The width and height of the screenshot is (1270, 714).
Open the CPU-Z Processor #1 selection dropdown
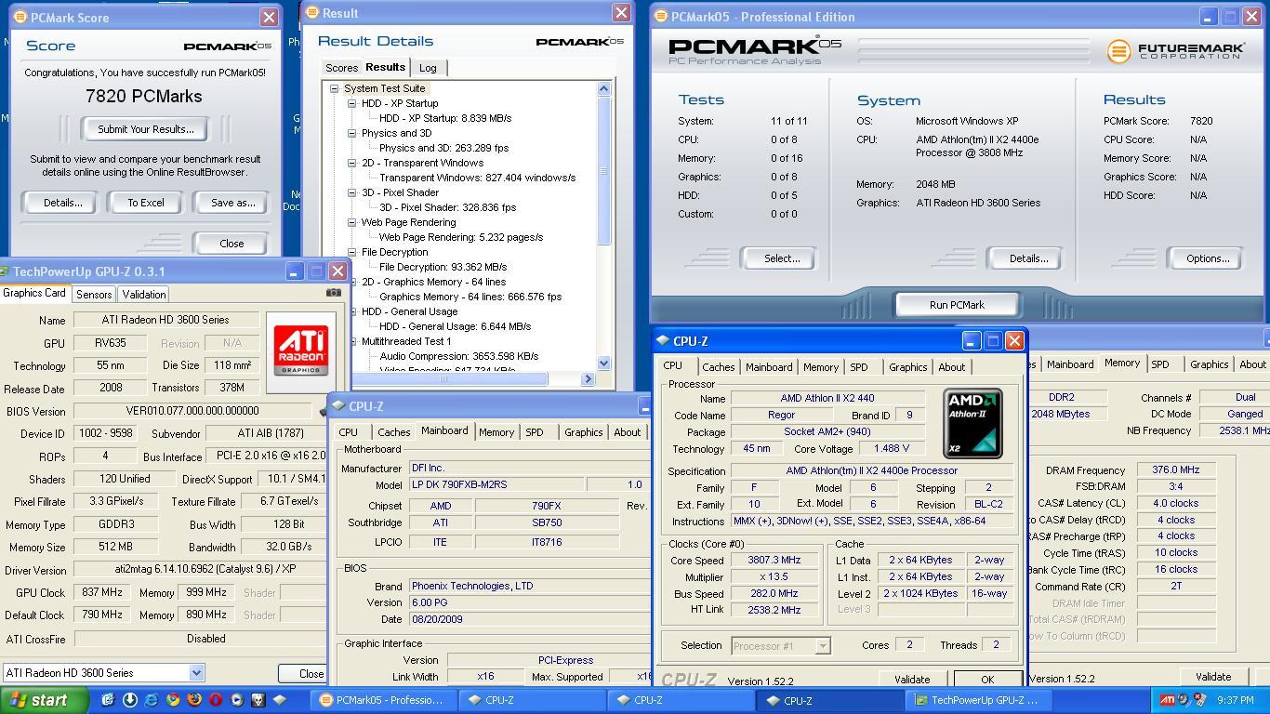[x=823, y=645]
